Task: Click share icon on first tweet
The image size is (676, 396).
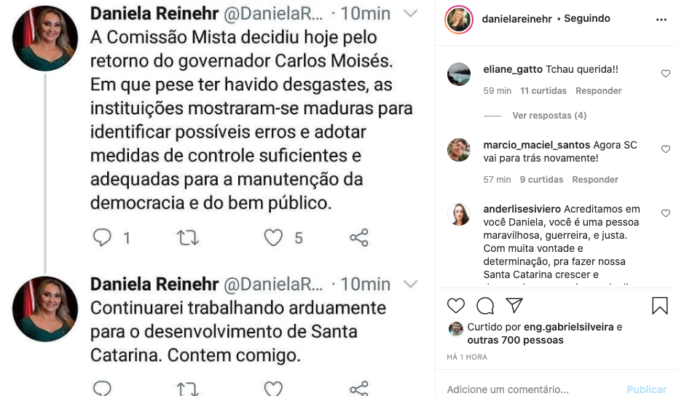Action: click(x=359, y=238)
